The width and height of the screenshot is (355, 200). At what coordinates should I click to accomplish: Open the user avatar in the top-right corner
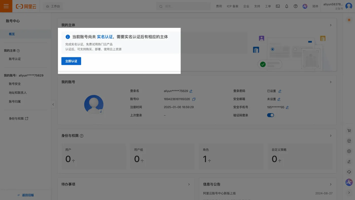349,6
